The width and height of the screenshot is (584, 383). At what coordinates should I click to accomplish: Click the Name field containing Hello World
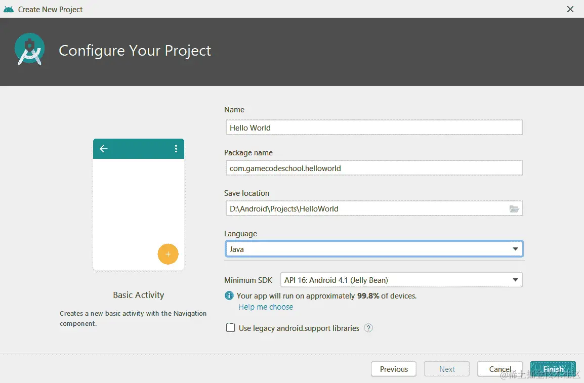(374, 127)
